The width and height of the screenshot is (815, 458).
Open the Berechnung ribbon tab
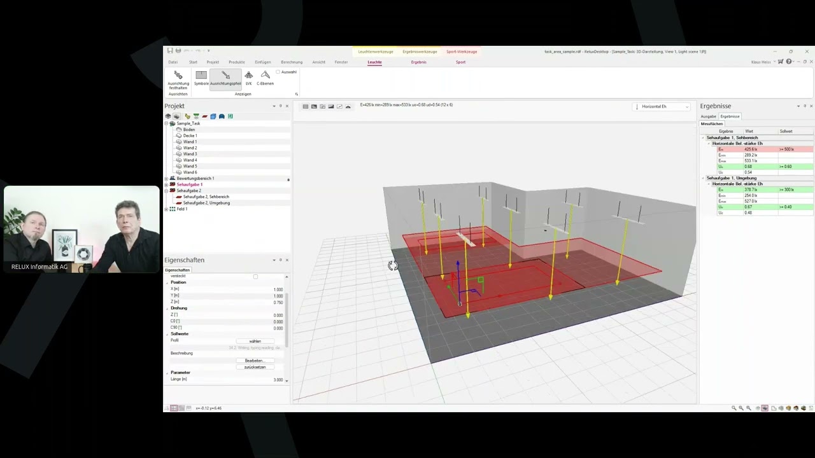292,62
